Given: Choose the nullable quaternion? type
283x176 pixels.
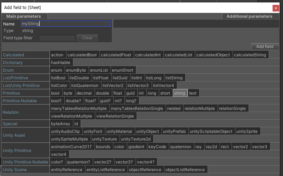Looking at the screenshot, I should pos(79,162).
